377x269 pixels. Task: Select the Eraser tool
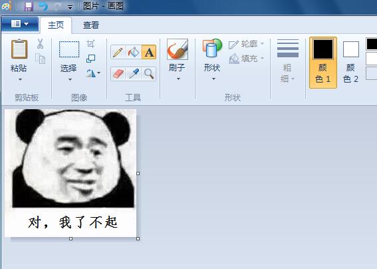118,74
